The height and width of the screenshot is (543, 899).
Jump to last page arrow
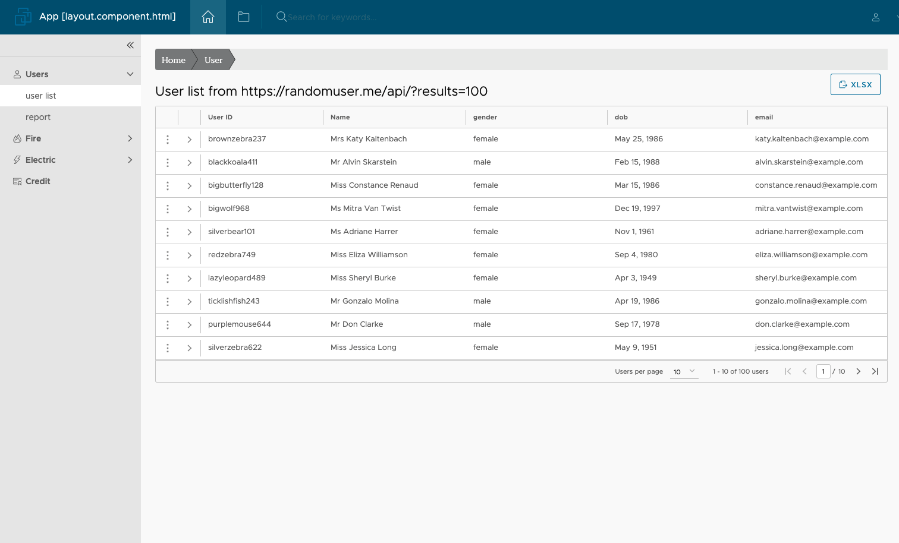point(875,371)
